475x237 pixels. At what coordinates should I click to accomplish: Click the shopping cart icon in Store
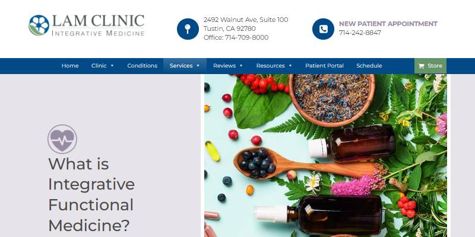tap(421, 66)
